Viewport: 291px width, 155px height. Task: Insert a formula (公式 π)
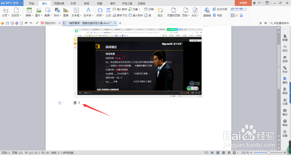pos(108,13)
